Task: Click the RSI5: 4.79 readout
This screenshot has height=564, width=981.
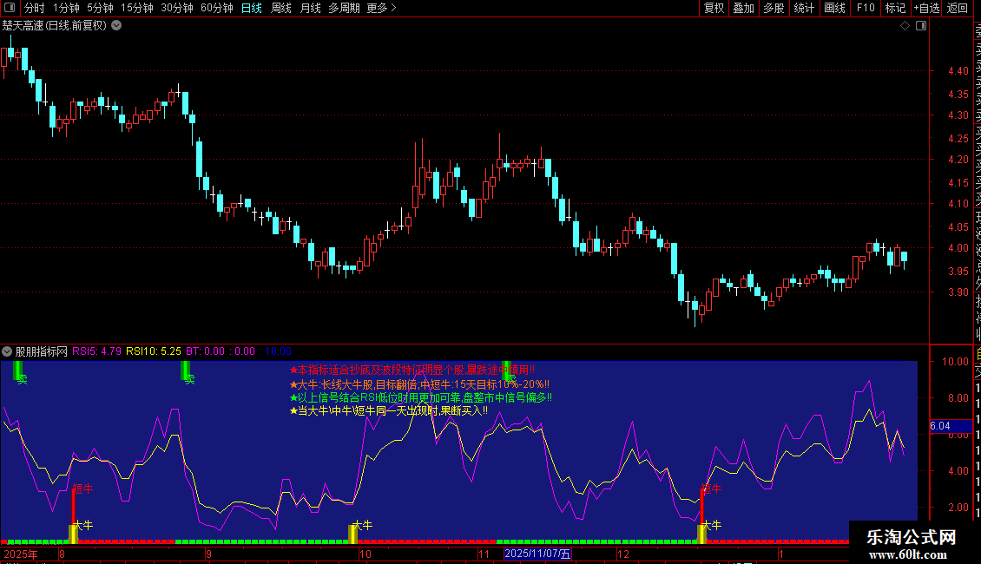Action: pos(96,351)
